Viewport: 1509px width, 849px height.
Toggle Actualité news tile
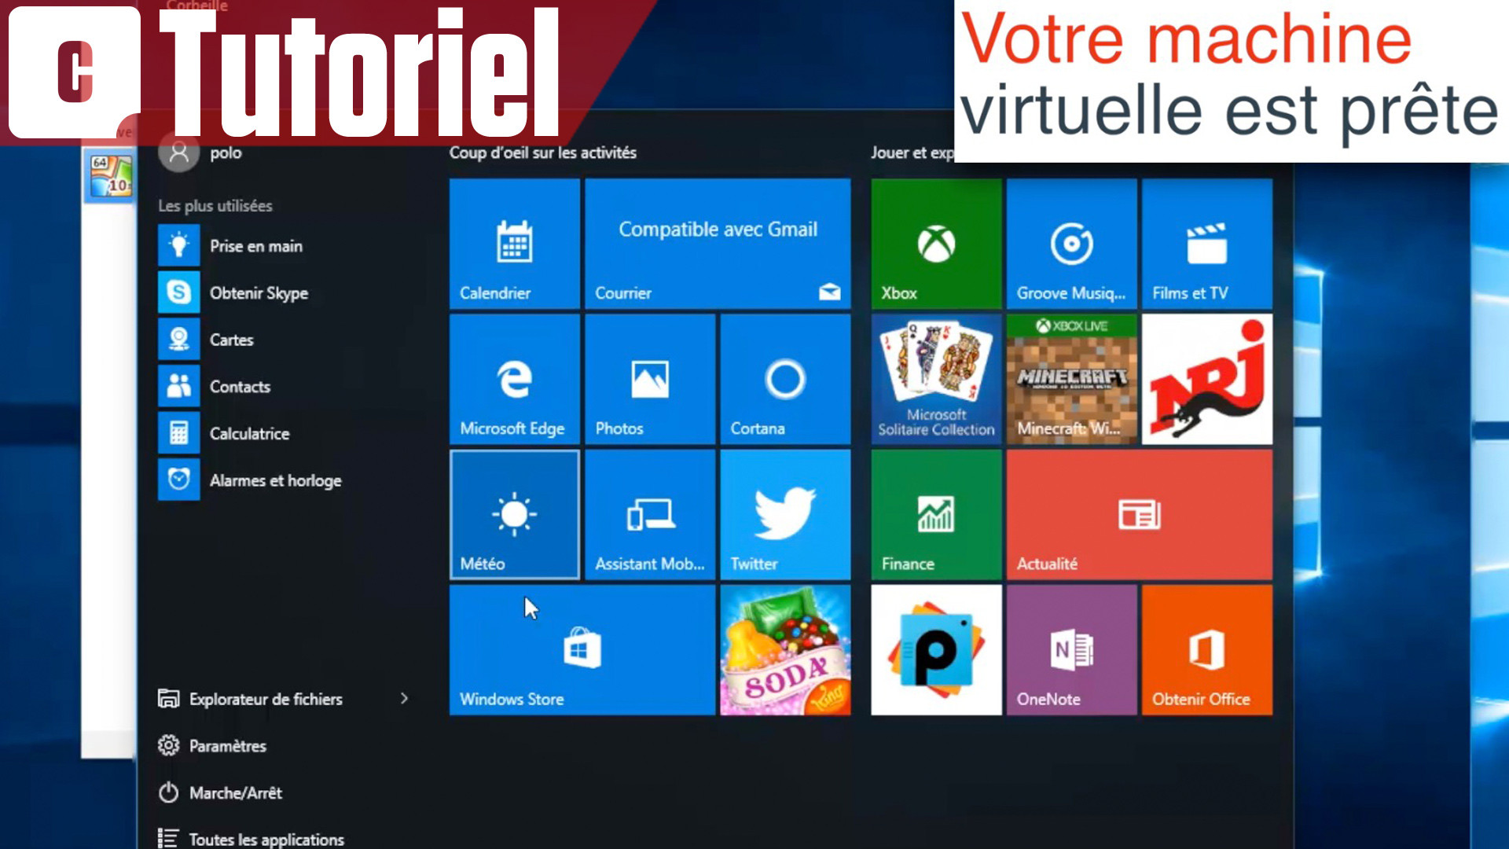tap(1137, 515)
